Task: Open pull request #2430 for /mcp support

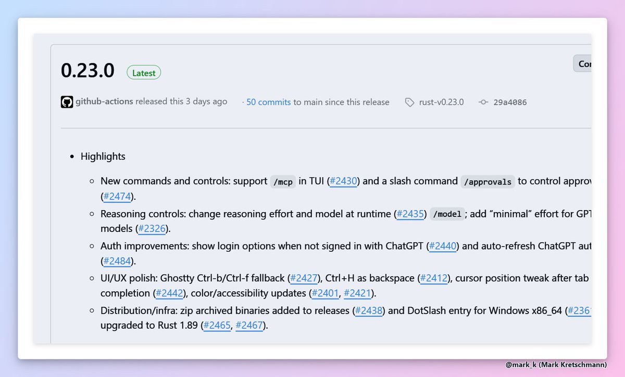Action: [343, 181]
